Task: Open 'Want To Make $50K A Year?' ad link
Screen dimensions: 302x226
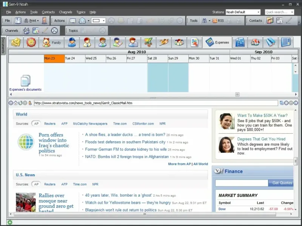Action: (x=262, y=115)
